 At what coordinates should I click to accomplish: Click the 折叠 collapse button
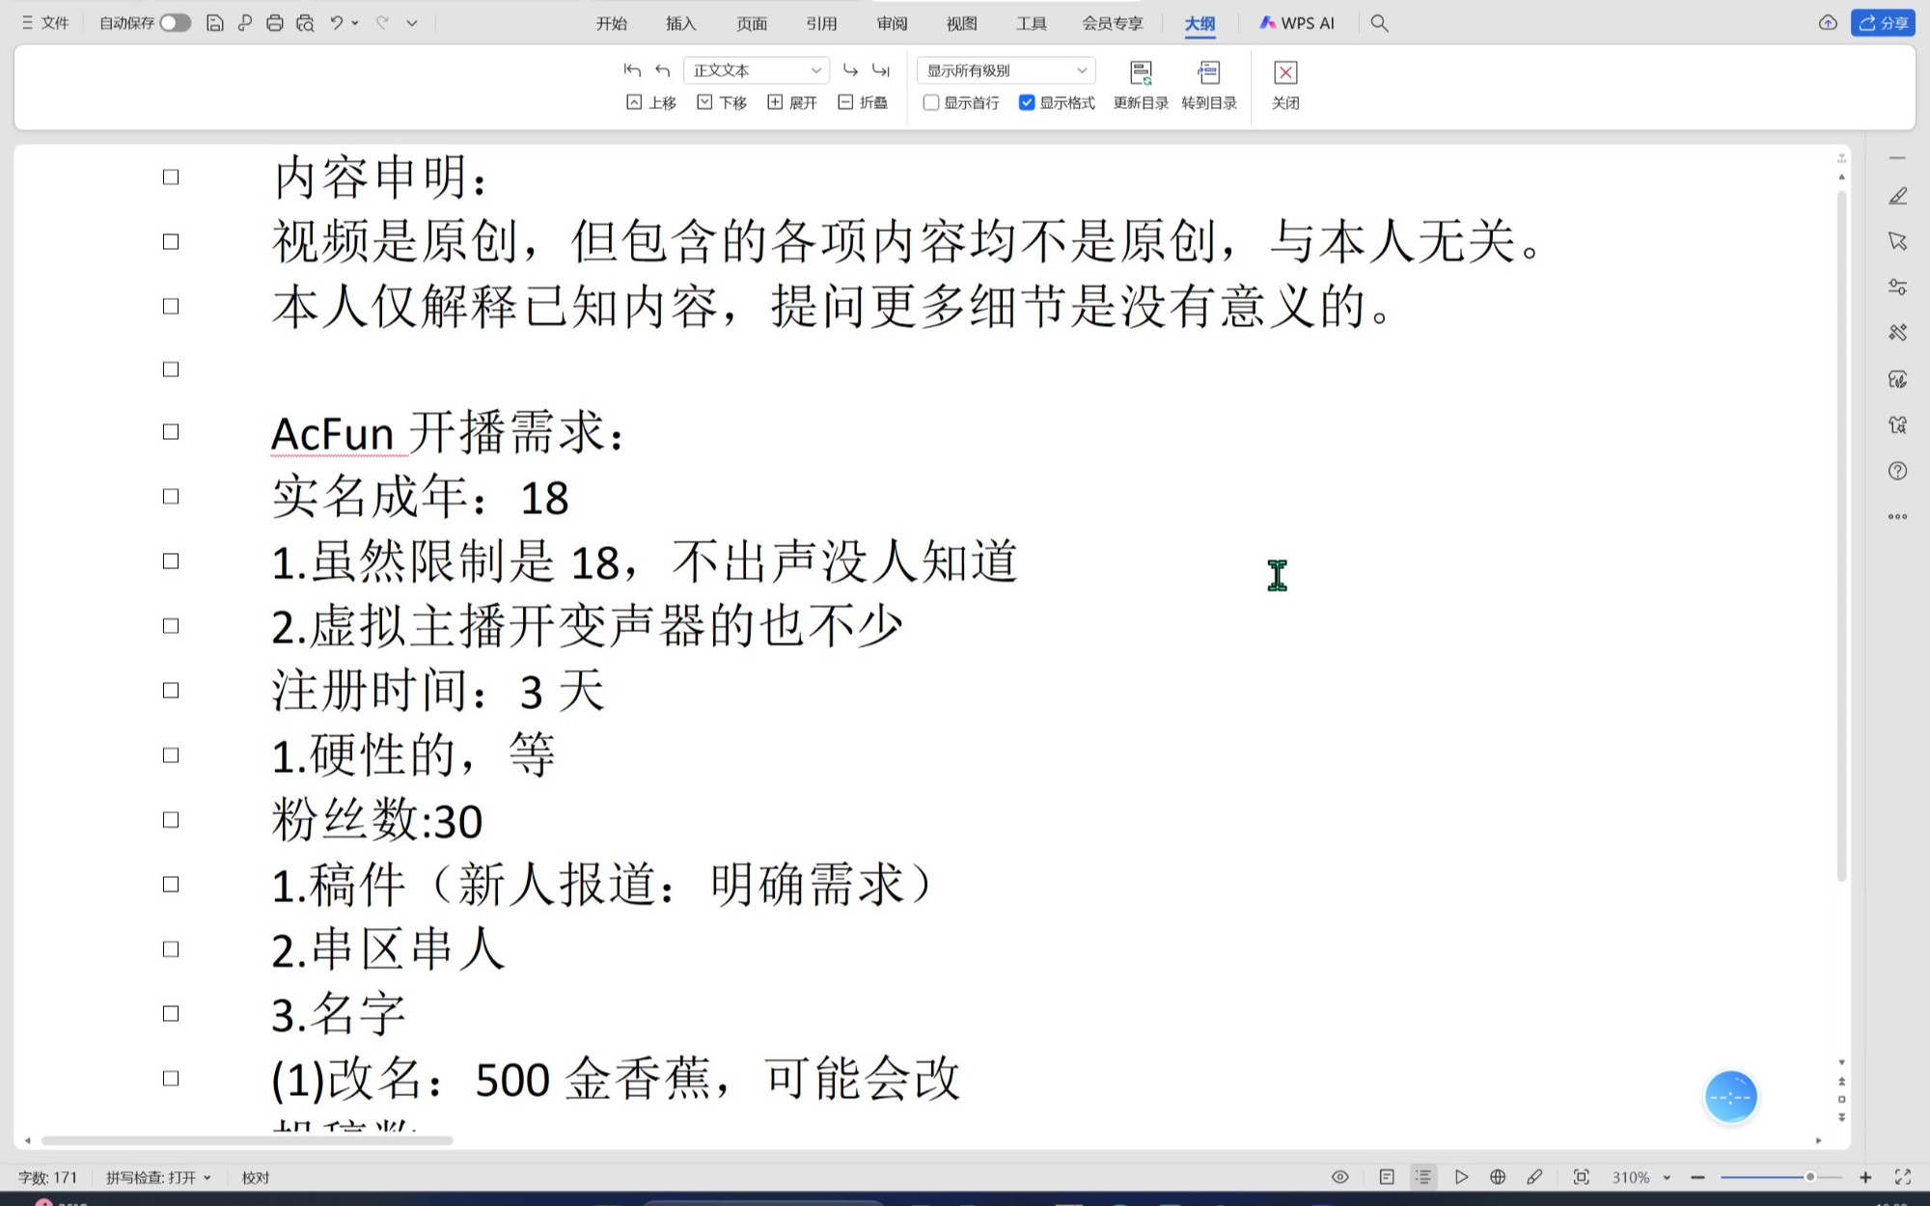(863, 102)
